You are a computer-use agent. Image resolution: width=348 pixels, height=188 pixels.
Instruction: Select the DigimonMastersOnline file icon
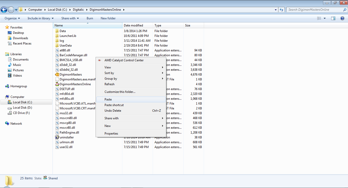click(x=57, y=84)
